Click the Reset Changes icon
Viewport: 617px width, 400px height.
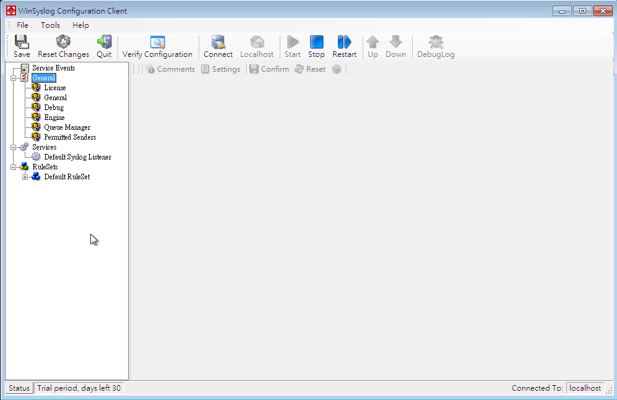coord(63,42)
